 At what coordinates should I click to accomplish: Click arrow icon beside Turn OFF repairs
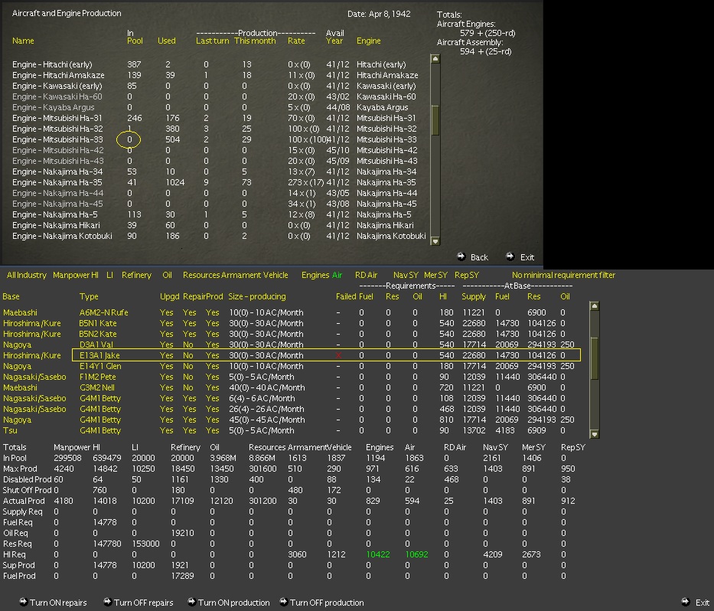[107, 602]
